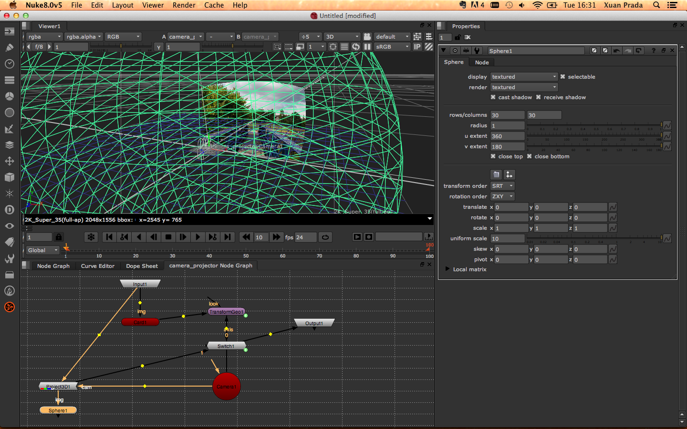Screen dimensions: 687x429
Task: Open the Transform nodes move-arrows icon
Action: [9, 161]
